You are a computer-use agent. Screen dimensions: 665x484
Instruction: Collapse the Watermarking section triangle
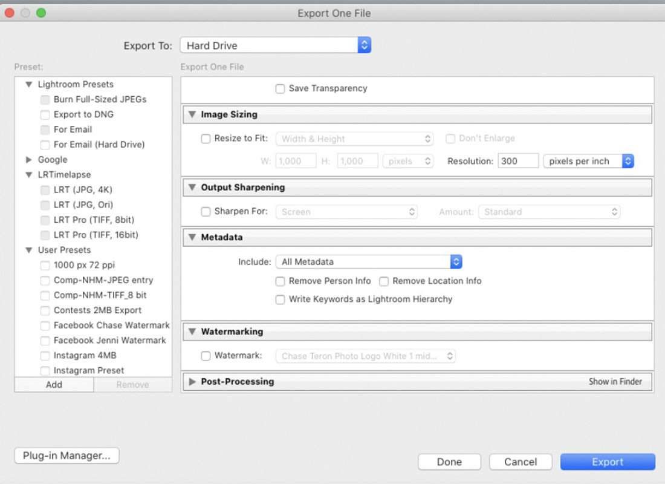(x=192, y=332)
